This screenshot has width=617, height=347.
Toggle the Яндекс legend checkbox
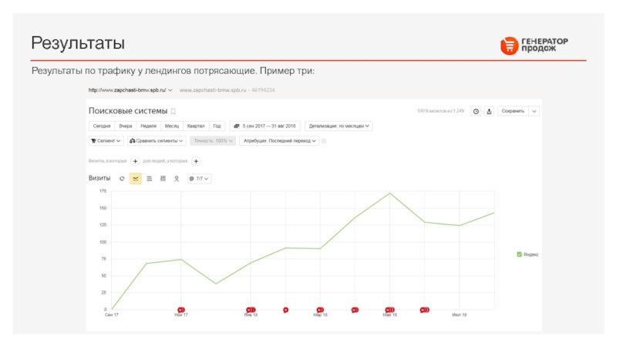tap(519, 254)
